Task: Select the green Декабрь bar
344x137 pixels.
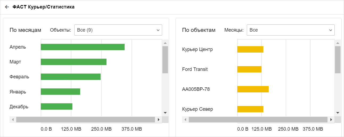Action: click(56, 106)
